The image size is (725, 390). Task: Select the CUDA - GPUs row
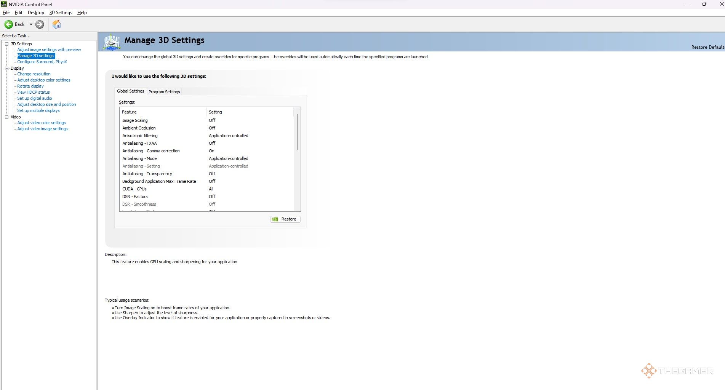[x=134, y=189]
